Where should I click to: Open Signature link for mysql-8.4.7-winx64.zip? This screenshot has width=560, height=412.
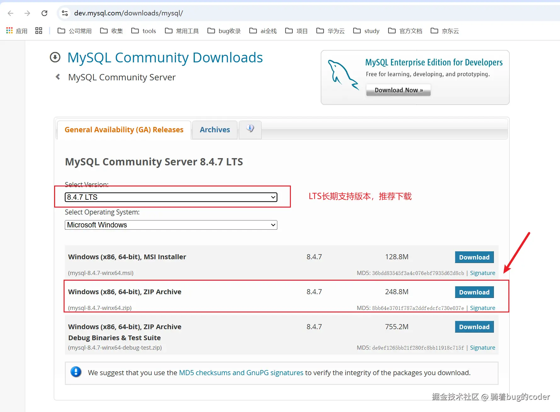coord(483,308)
